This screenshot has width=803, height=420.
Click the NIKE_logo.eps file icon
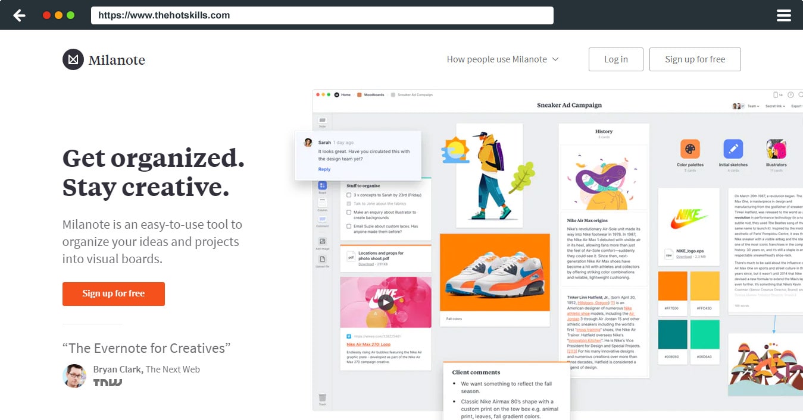pos(668,254)
